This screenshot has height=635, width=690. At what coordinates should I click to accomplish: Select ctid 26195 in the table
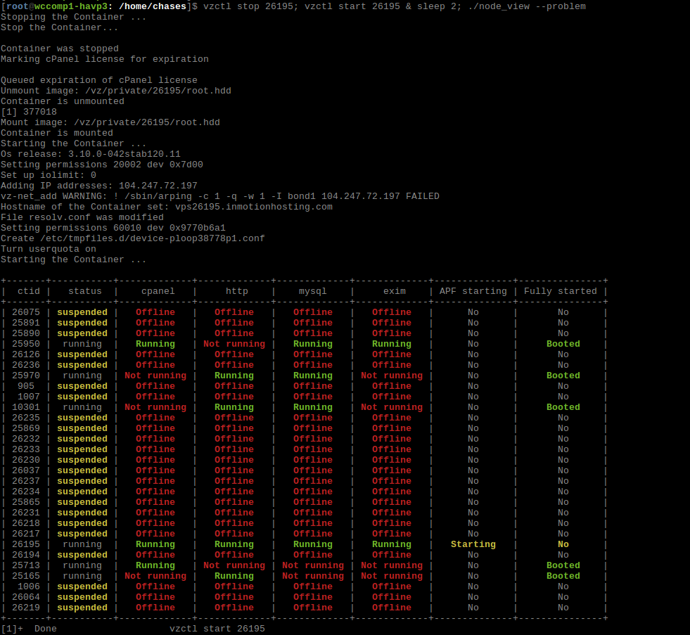[26, 544]
